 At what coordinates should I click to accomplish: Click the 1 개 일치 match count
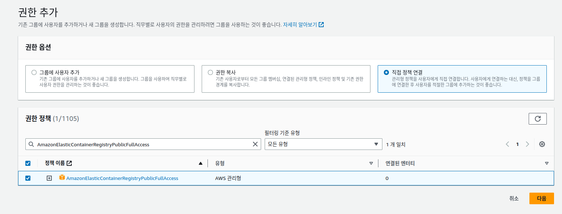(395, 144)
